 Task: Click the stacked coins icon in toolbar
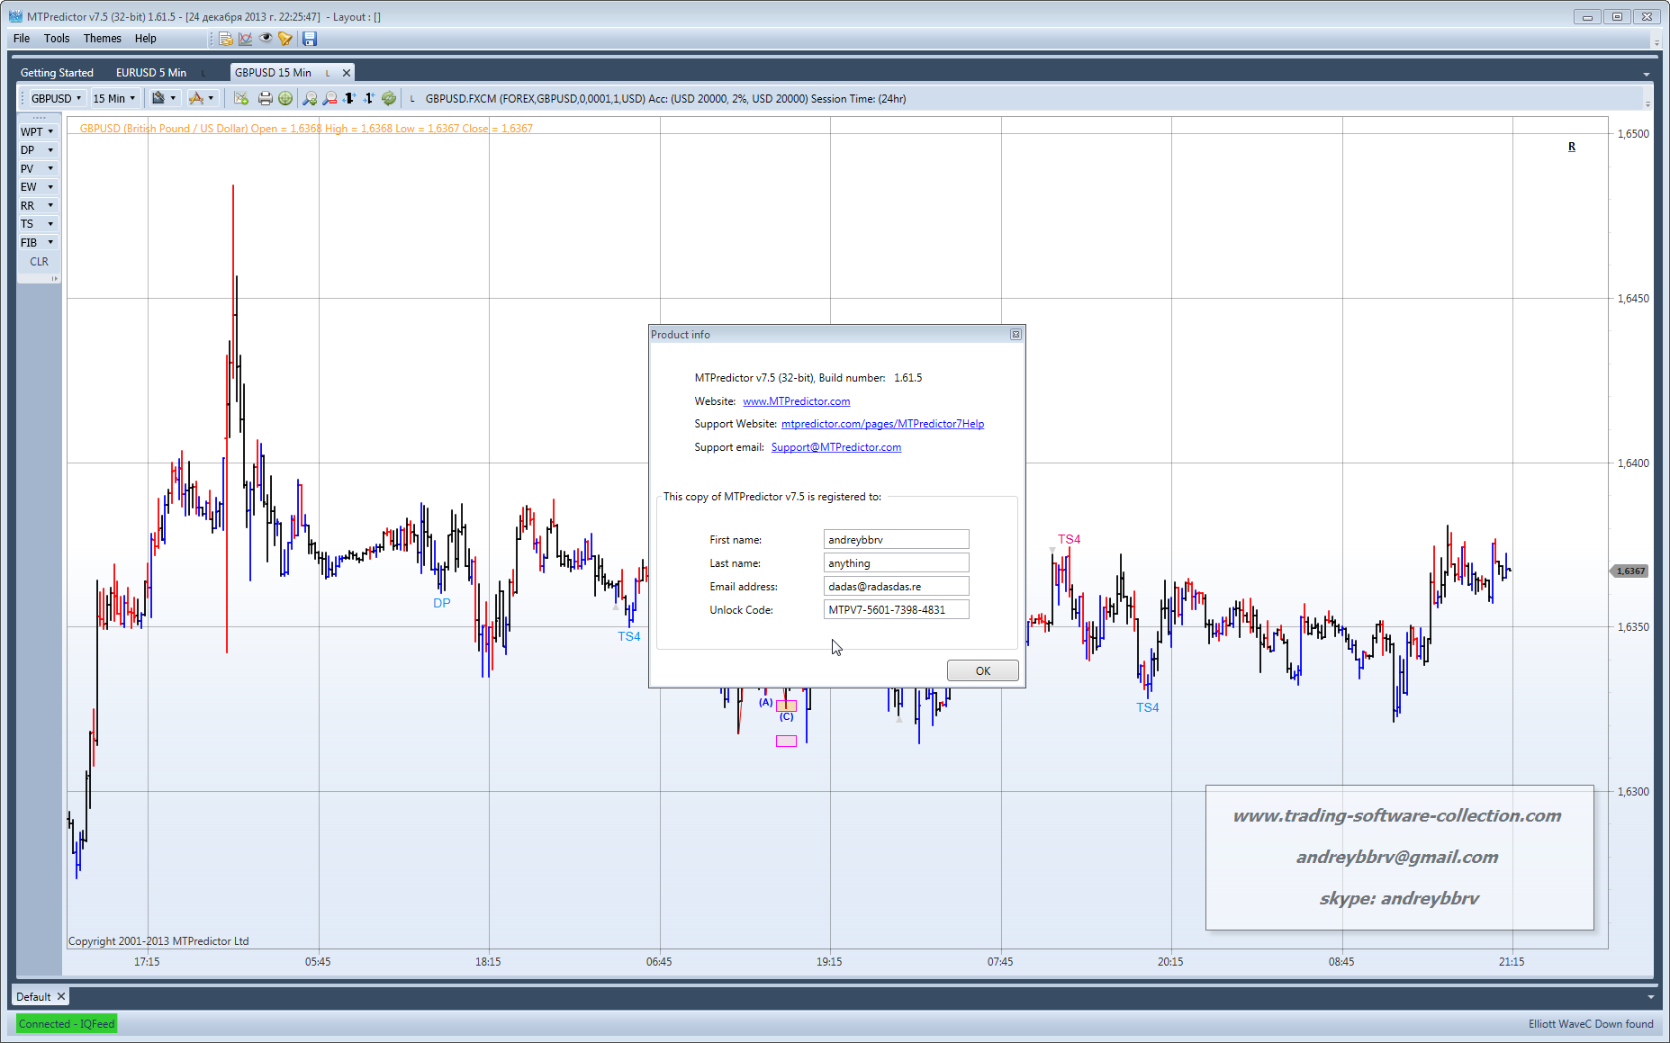[x=226, y=39]
